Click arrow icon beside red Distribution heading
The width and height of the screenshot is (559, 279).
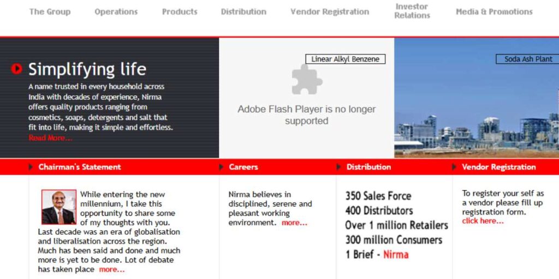338,167
